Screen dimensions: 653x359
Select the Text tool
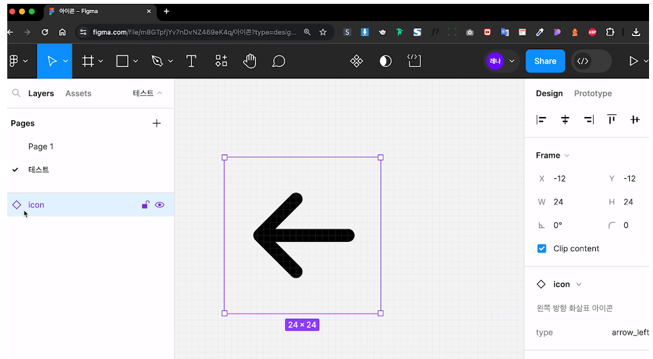[191, 61]
